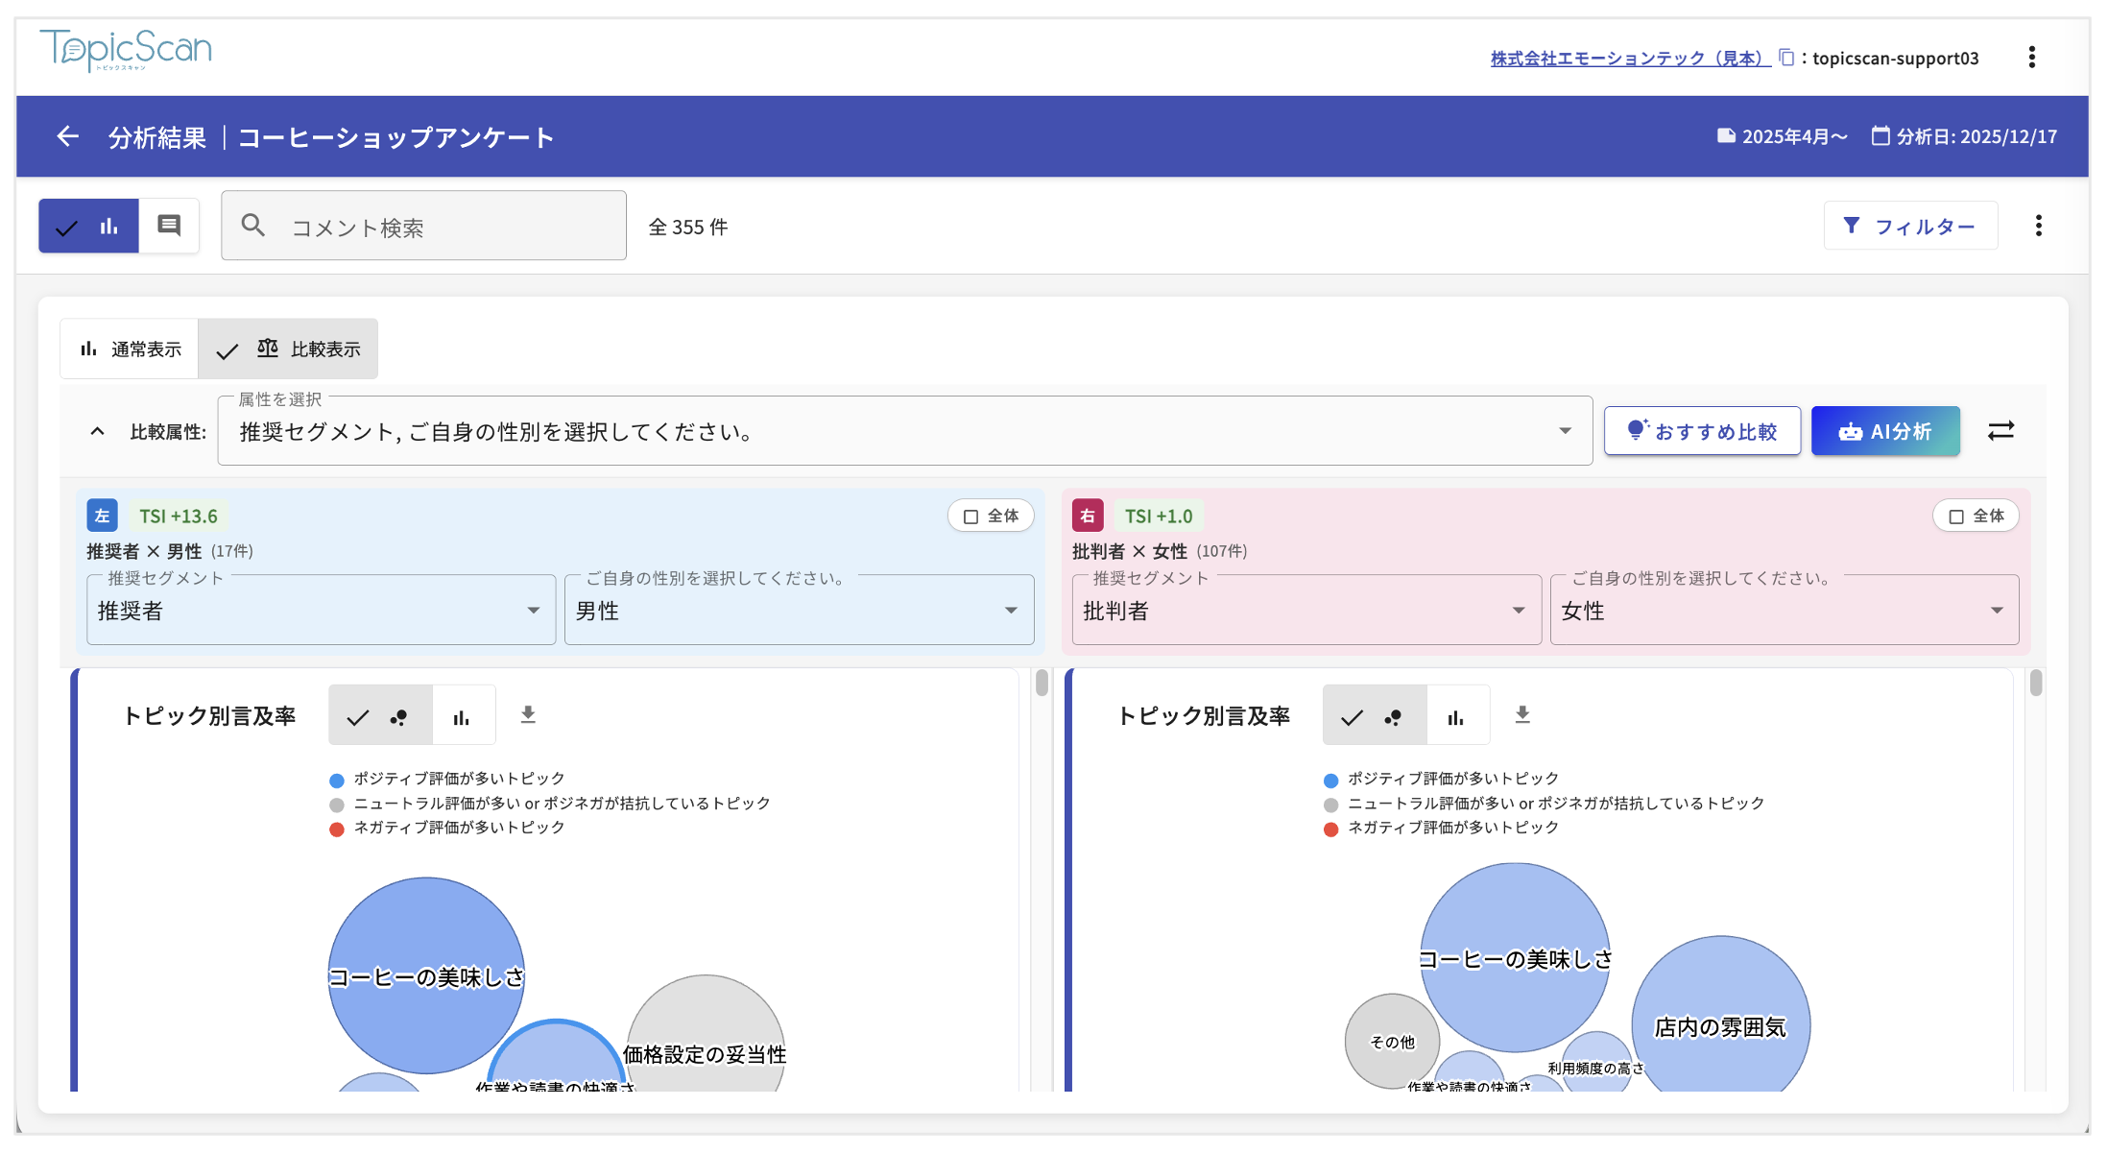Viewport: 2108px width, 1154px height.
Task: Click the AI分析 button
Action: pyautogui.click(x=1885, y=432)
